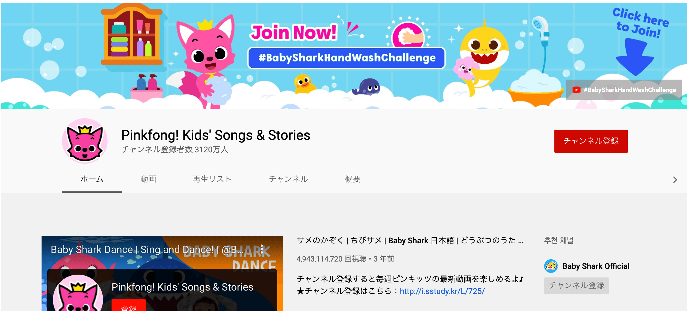Subscribe to Baby Shark Official with the gray button
The width and height of the screenshot is (687, 311).
[576, 285]
